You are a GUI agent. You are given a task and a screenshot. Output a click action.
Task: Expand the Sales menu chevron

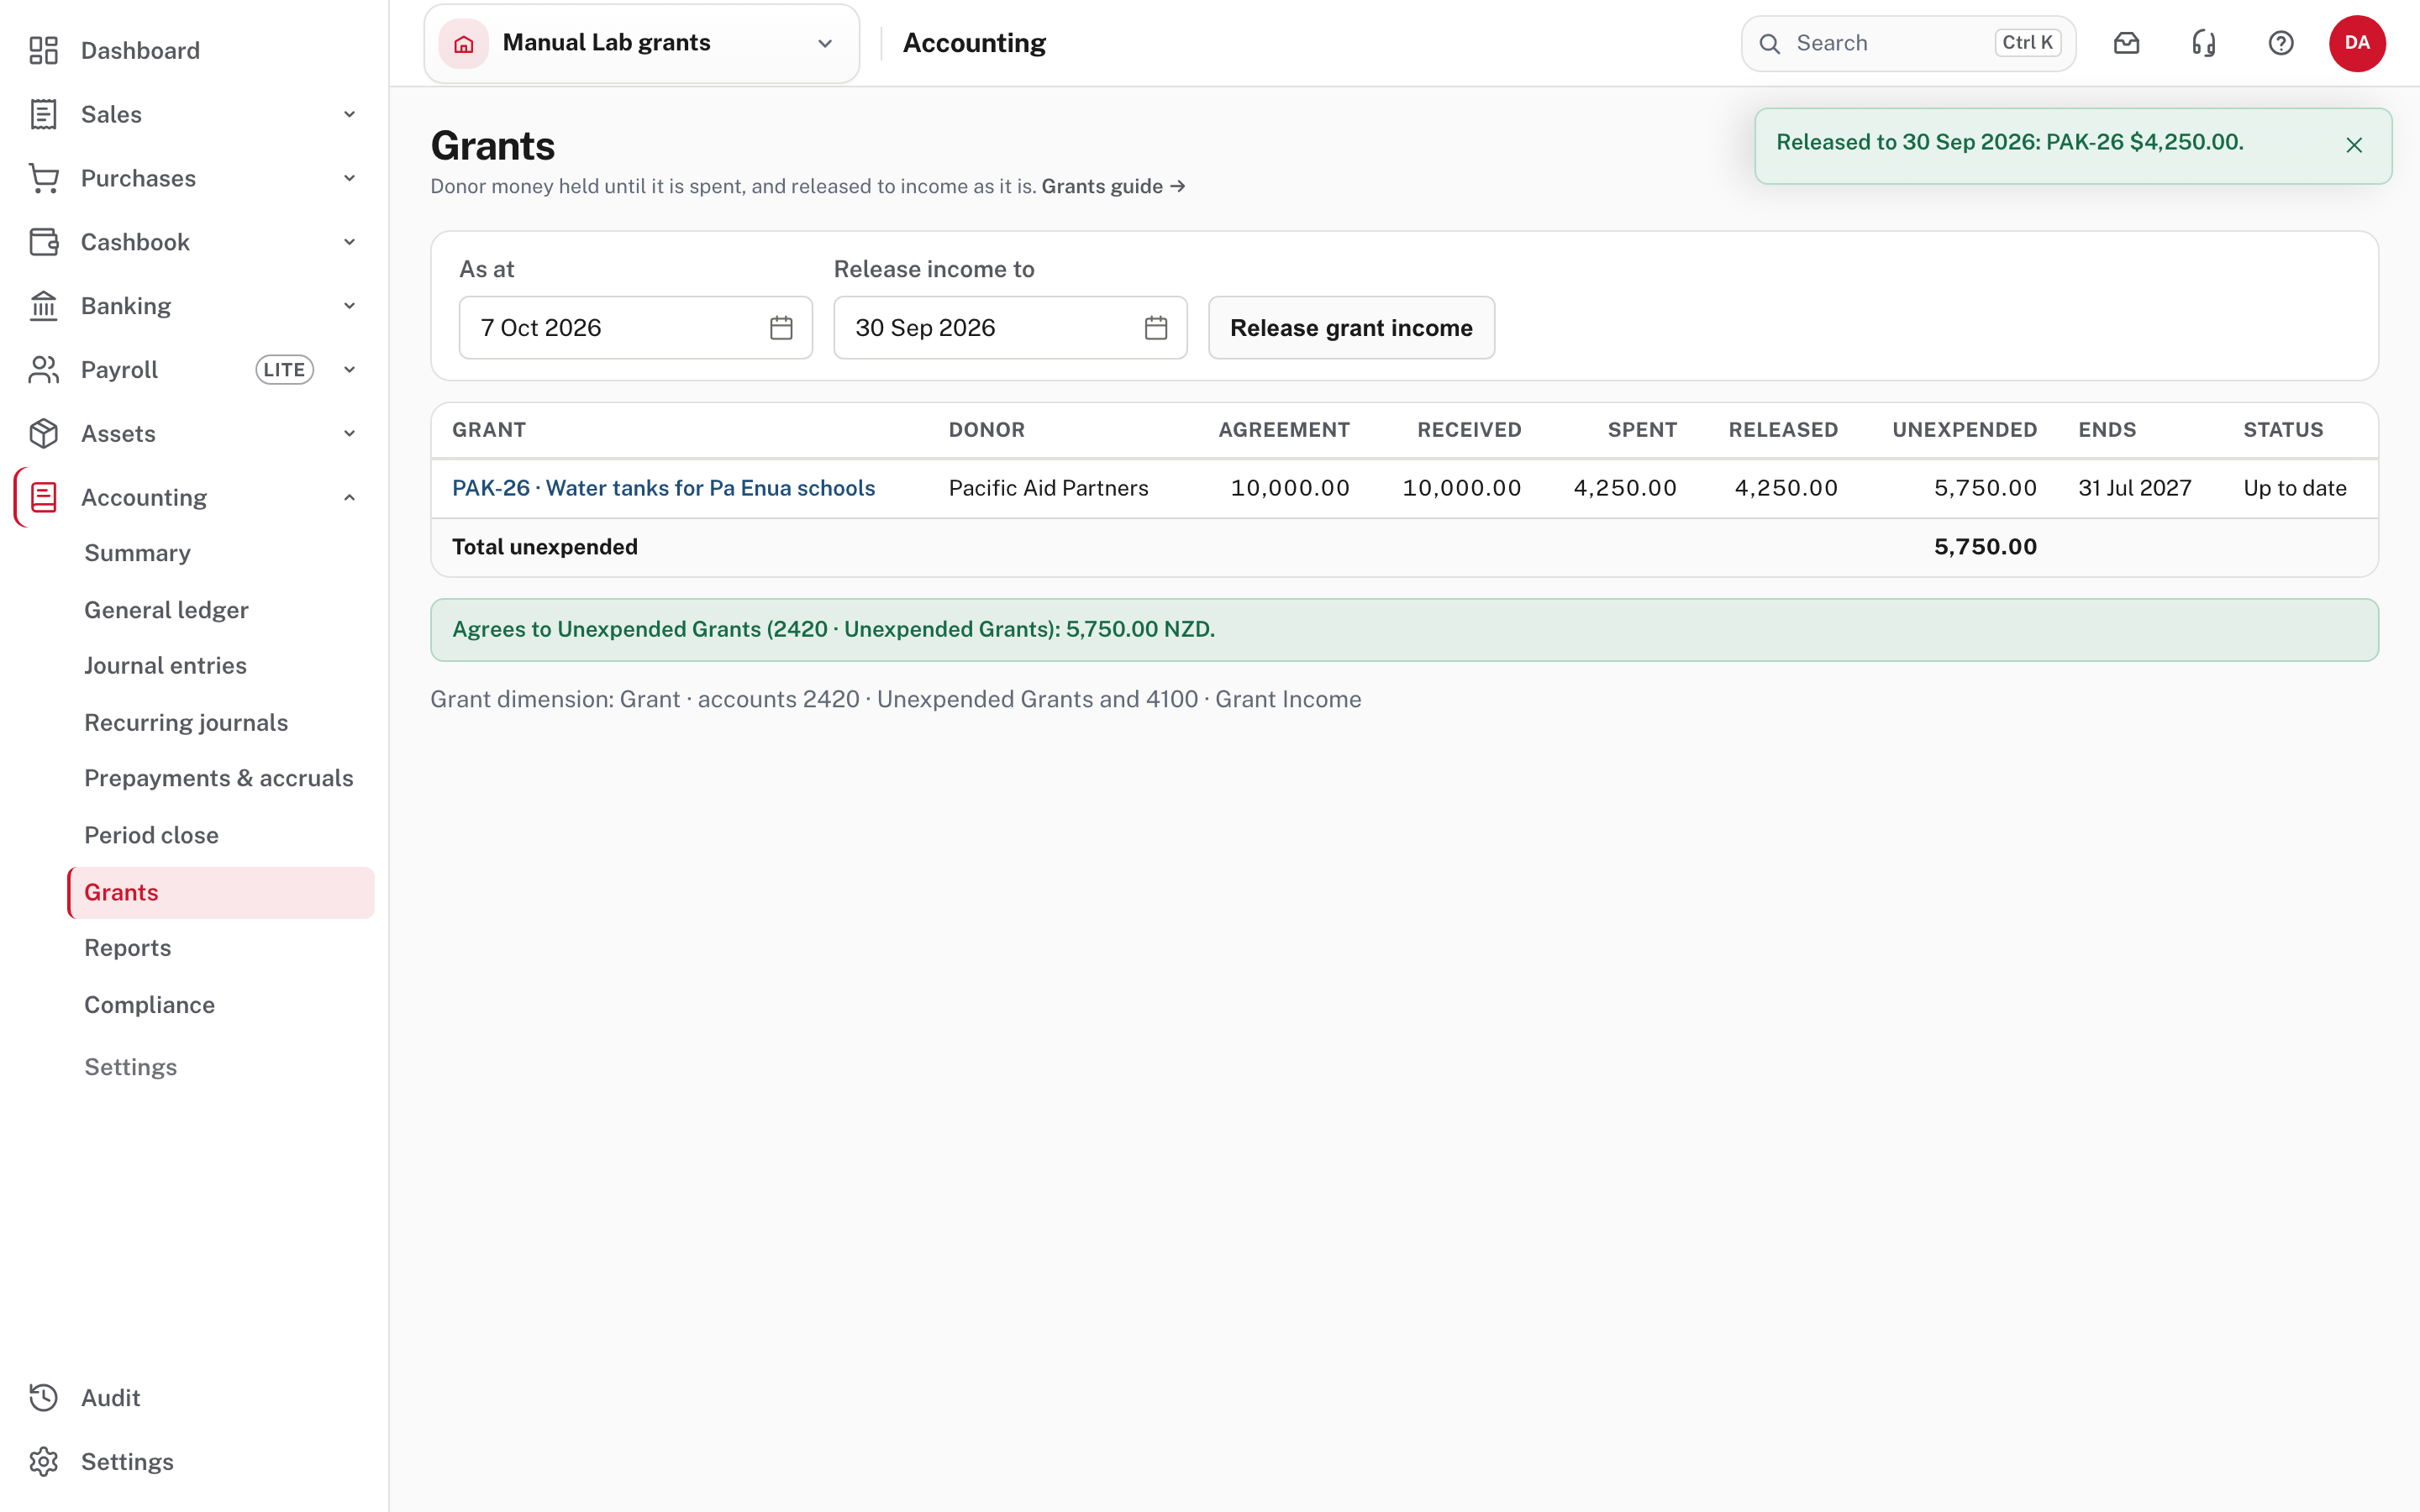coord(349,114)
